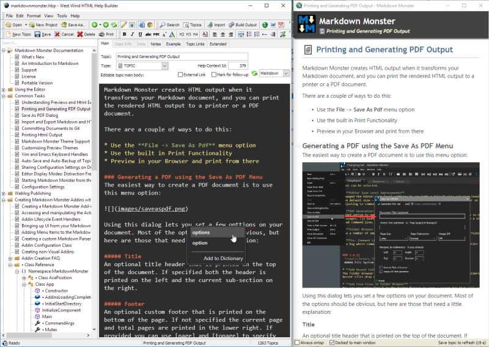Toggle Bold formatting
Screen dimensions: 489x347
pos(125,34)
